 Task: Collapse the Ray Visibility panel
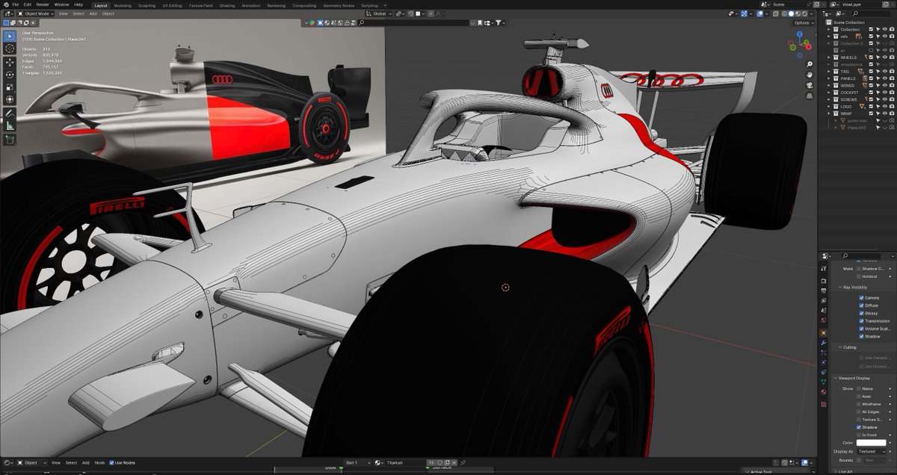click(x=840, y=287)
